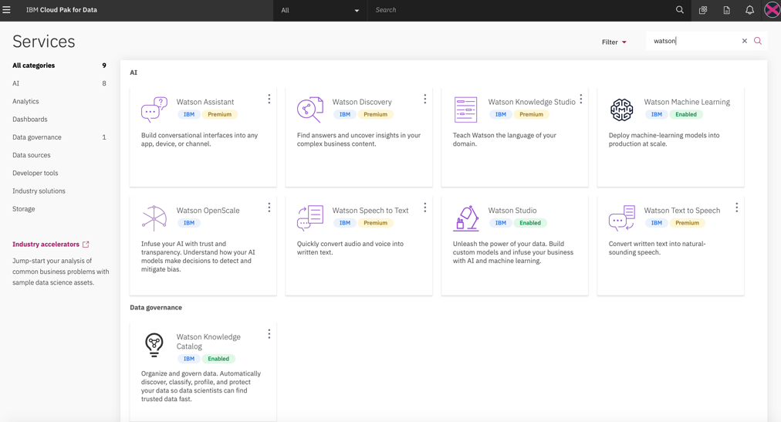Open the user profile avatar
This screenshot has width=781, height=422.
coord(772,10)
